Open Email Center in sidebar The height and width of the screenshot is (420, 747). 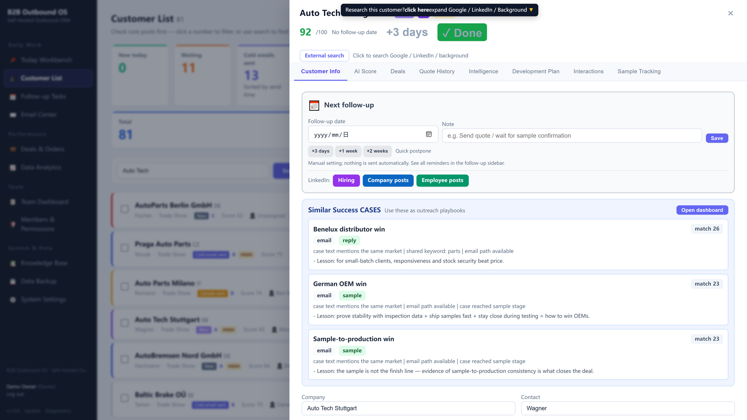pyautogui.click(x=48, y=114)
